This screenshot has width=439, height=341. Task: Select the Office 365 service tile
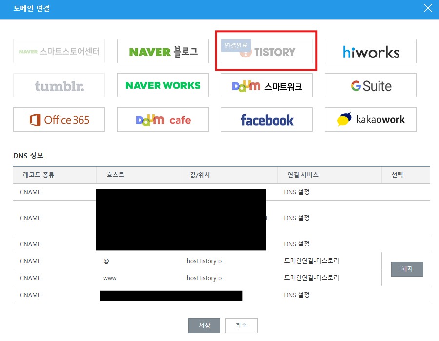tap(59, 119)
